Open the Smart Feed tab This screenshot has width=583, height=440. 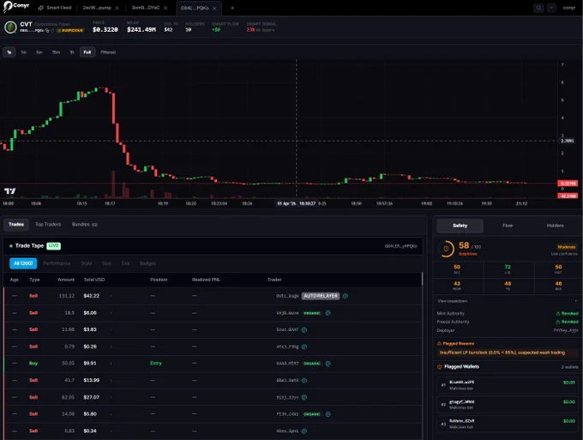[x=55, y=8]
